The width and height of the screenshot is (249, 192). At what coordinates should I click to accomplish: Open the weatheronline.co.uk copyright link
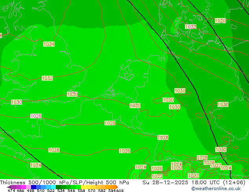click(x=216, y=188)
